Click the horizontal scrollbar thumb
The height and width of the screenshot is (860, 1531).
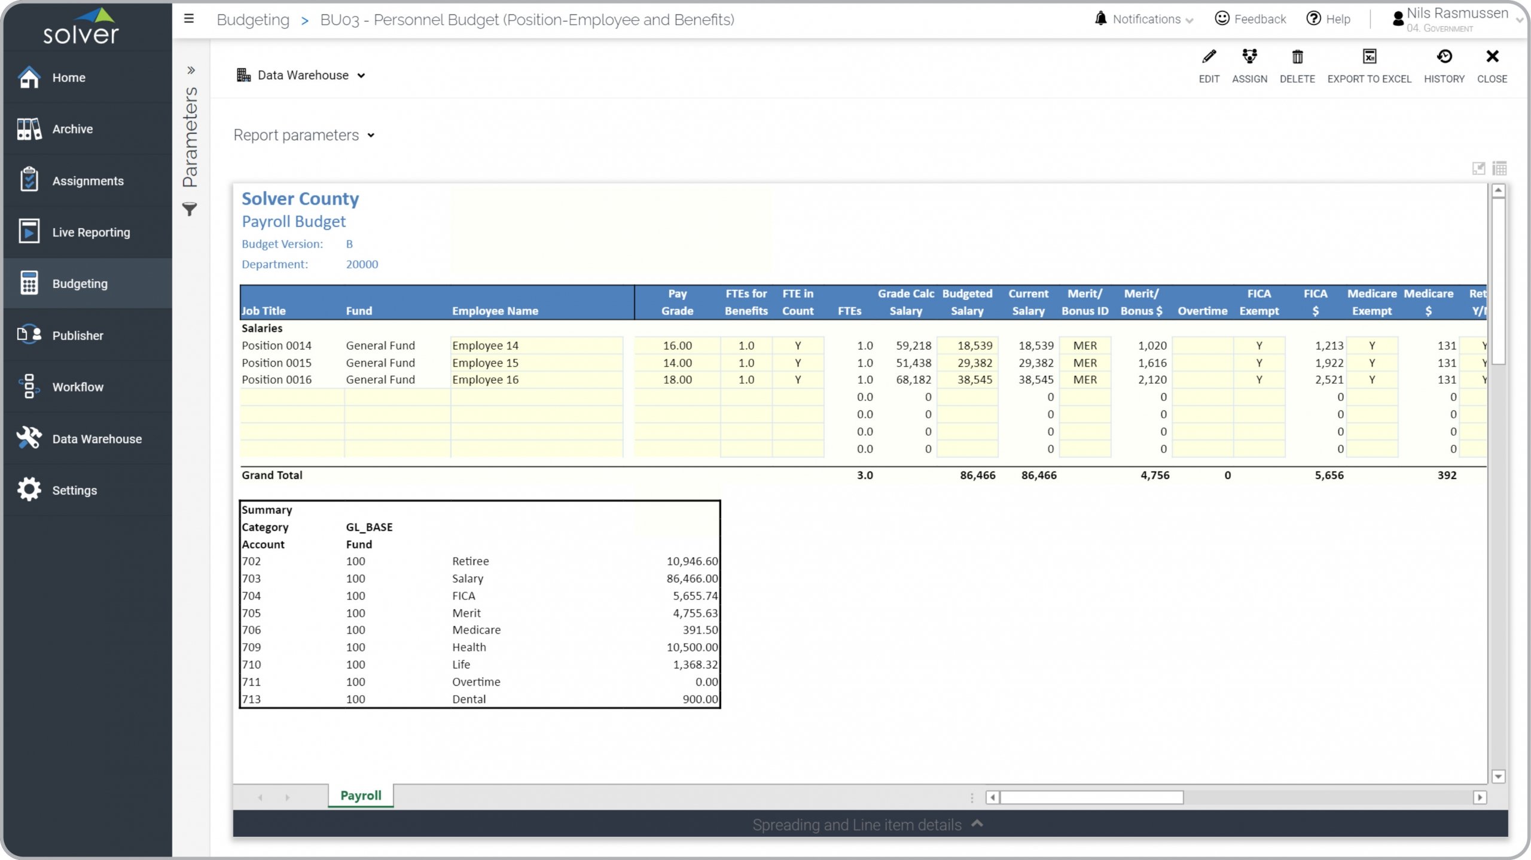1091,797
